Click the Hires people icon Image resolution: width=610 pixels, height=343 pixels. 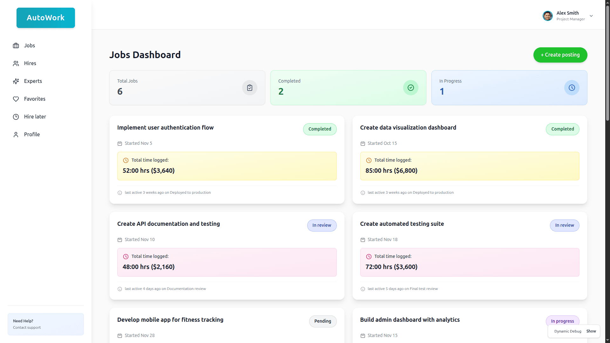16,64
